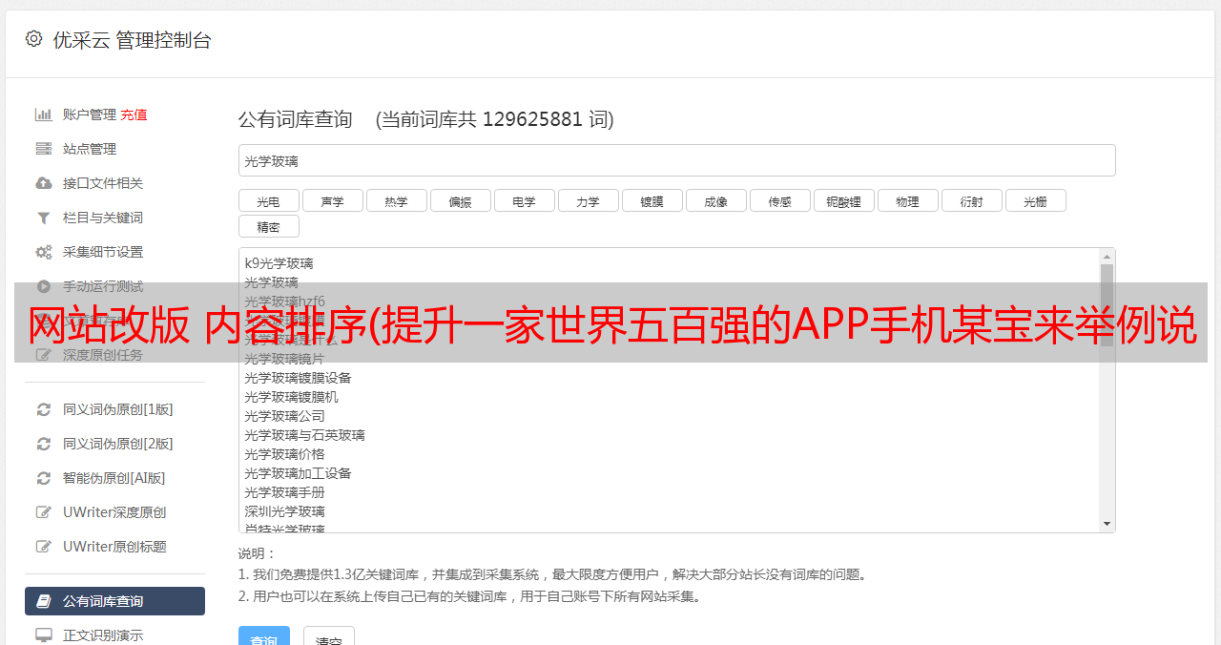The width and height of the screenshot is (1221, 645).
Task: Click the bar chart icon for 账户管理
Action: point(44,114)
